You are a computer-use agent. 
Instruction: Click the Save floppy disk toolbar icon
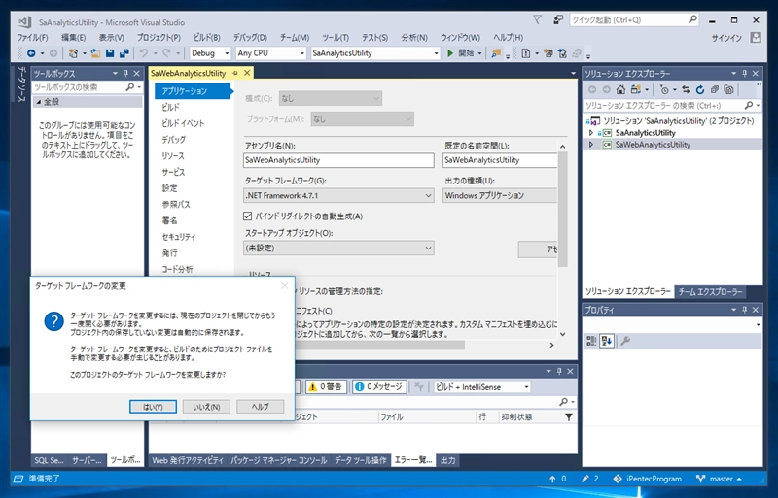click(x=110, y=53)
